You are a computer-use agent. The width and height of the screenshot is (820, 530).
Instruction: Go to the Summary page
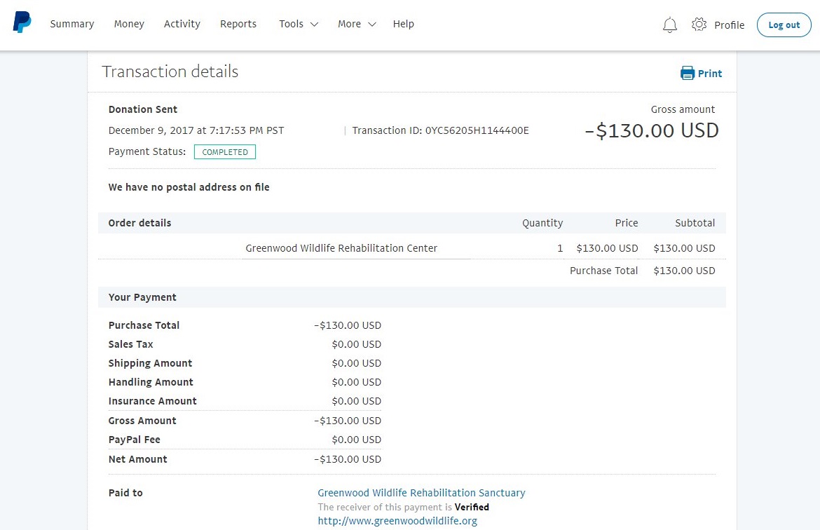pyautogui.click(x=71, y=24)
